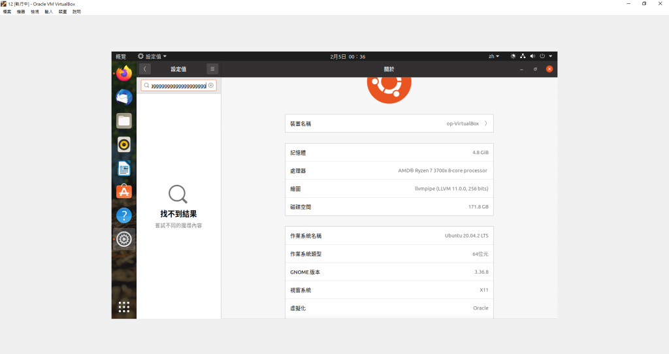Open the Files manager dock icon
The image size is (669, 354).
click(x=123, y=121)
